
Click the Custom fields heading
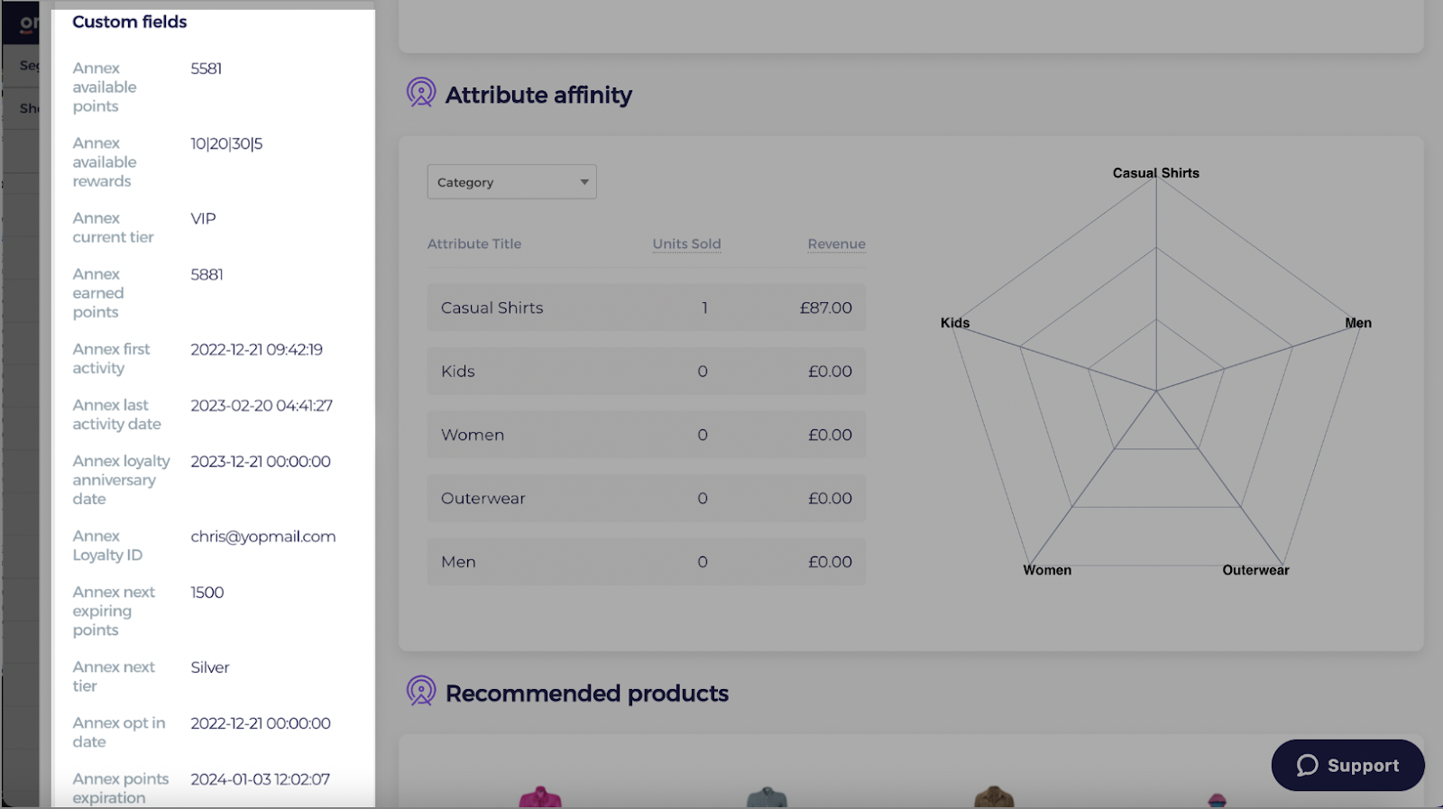[130, 22]
